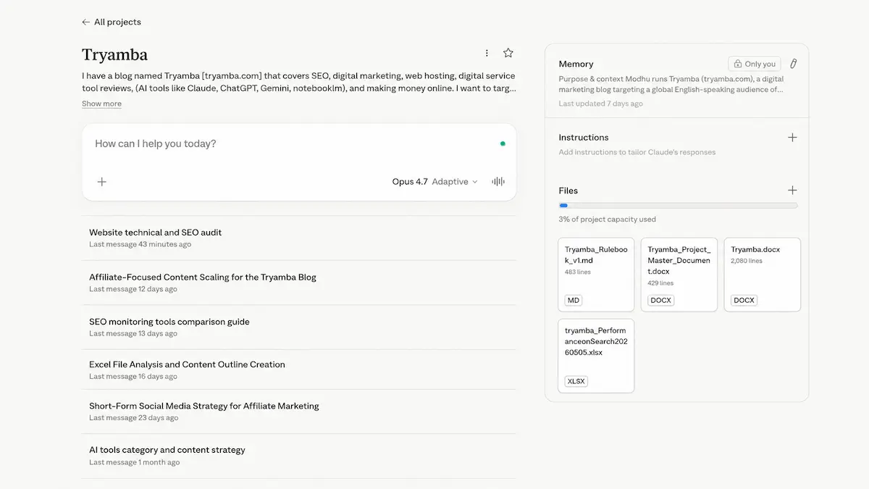Image resolution: width=869 pixels, height=489 pixels.
Task: Go back to All projects
Action: tap(112, 22)
